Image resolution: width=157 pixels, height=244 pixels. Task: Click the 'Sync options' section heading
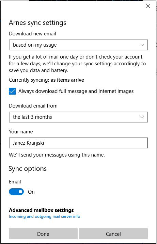pyautogui.click(x=28, y=169)
